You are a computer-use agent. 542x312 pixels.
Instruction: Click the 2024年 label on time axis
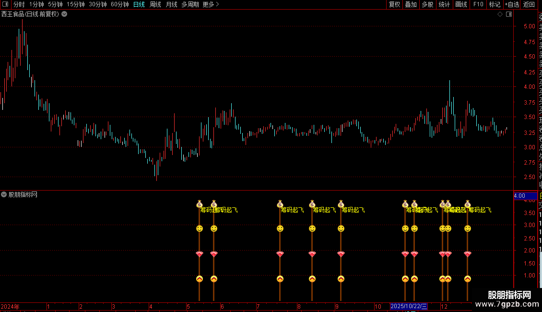coord(10,307)
